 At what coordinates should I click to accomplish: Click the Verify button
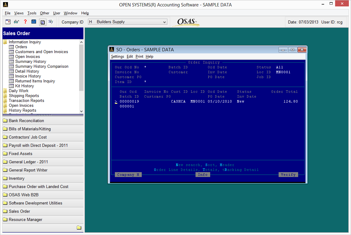pyautogui.click(x=288, y=175)
